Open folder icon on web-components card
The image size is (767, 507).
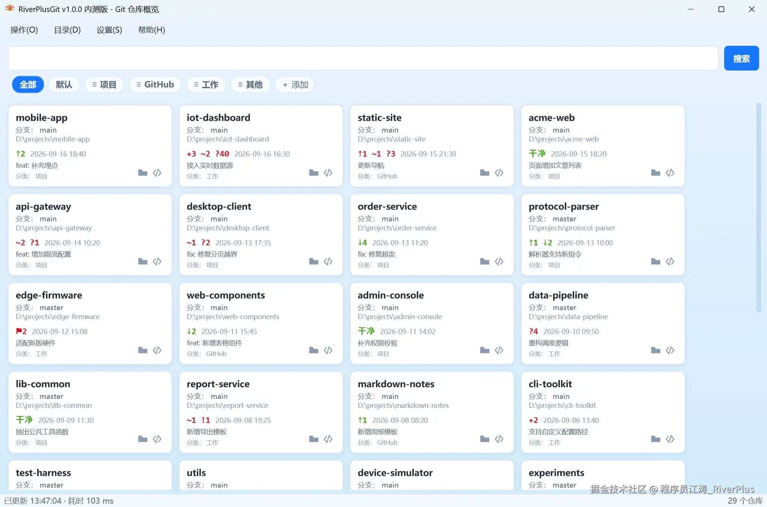pos(314,350)
